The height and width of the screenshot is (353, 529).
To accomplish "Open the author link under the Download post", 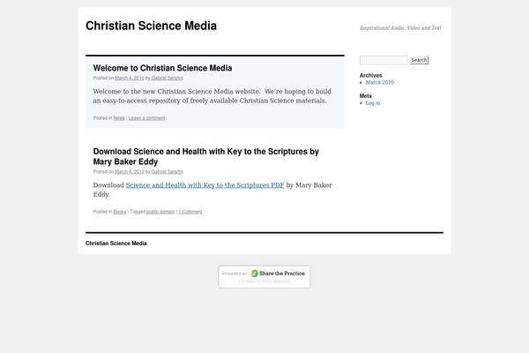I will (168, 171).
